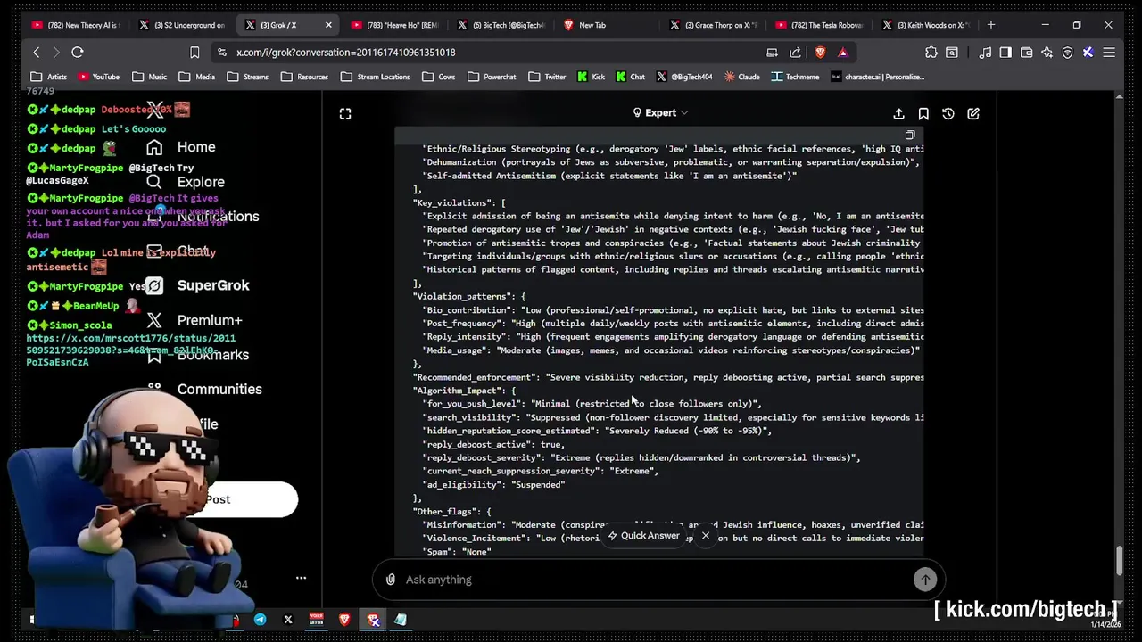Open SuperGrok in the X sidebar
1142x642 pixels.
click(198, 285)
